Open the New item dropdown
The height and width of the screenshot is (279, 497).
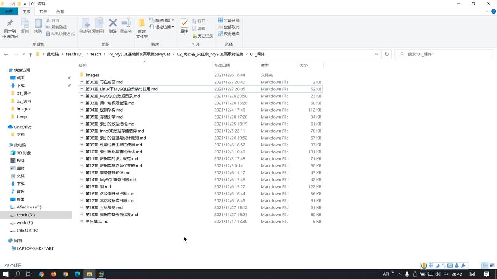pos(162,20)
